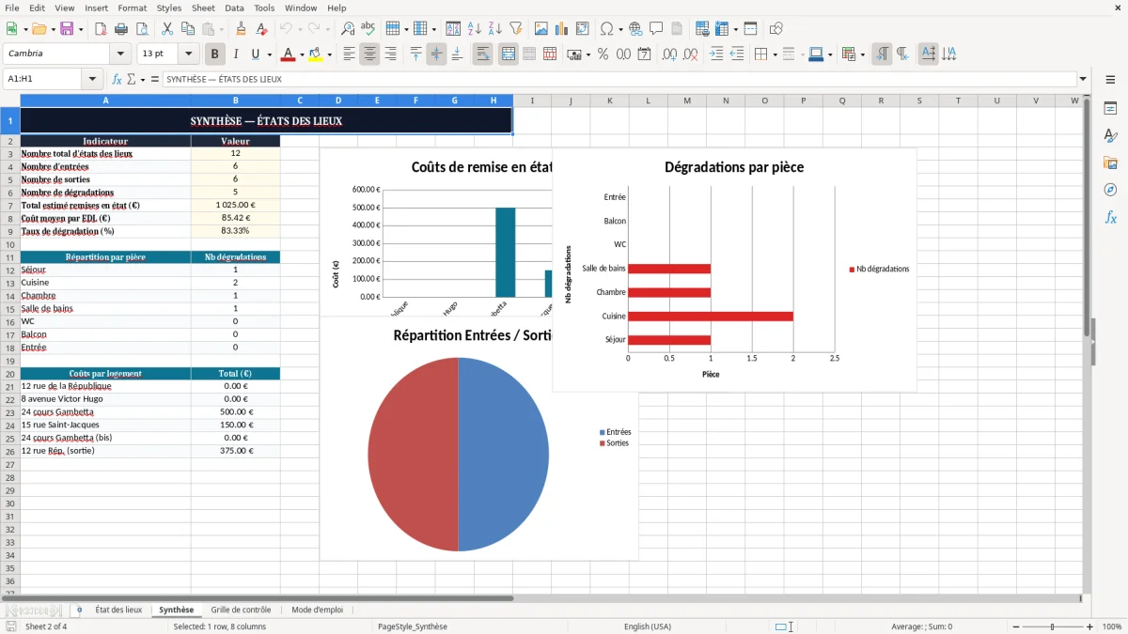The height and width of the screenshot is (634, 1128).
Task: Format cell as percent
Action: point(603,54)
